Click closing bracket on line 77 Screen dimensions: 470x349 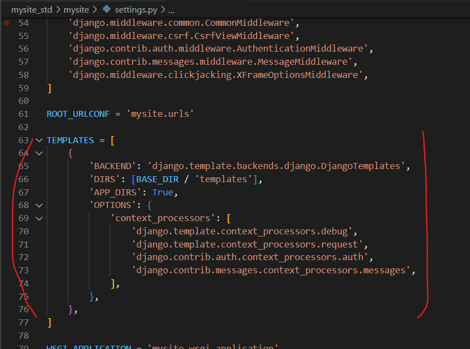[x=49, y=323]
